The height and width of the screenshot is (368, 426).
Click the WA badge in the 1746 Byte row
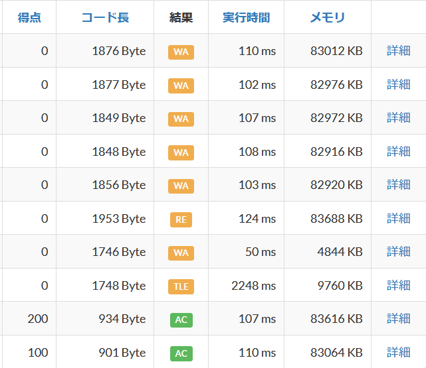coord(181,253)
